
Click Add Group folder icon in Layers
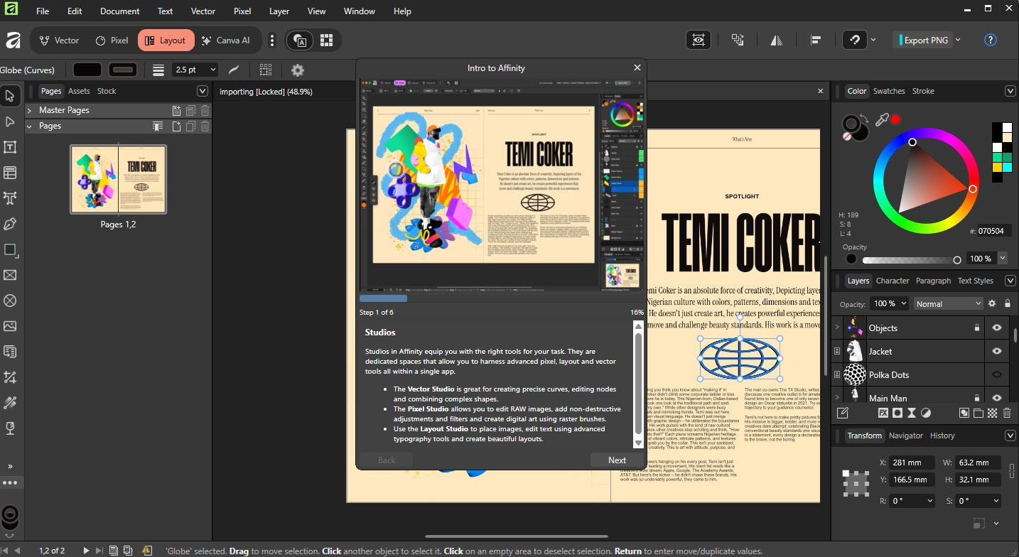pyautogui.click(x=978, y=413)
